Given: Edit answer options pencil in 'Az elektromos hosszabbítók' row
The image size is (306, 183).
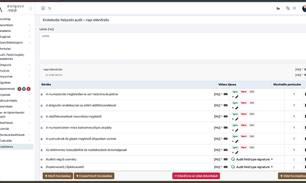Looking at the screenshot, I should 237,152.
